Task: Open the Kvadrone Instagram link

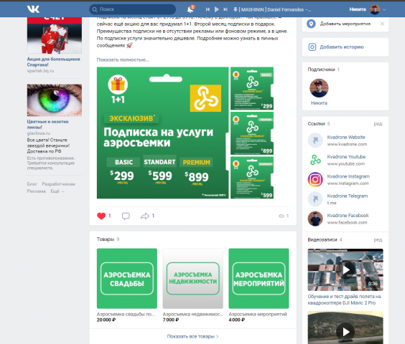Action: pyautogui.click(x=348, y=176)
